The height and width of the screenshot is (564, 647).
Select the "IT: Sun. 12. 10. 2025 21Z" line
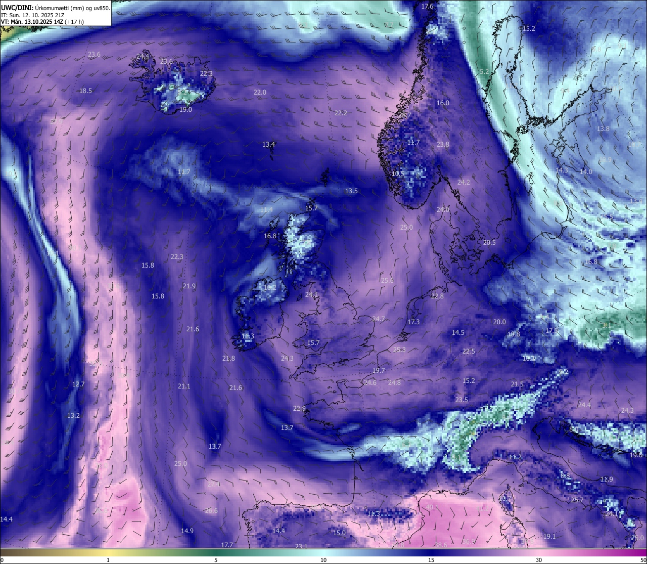pyautogui.click(x=33, y=15)
